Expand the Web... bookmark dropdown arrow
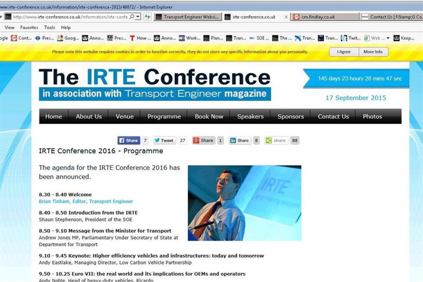 click(388, 38)
